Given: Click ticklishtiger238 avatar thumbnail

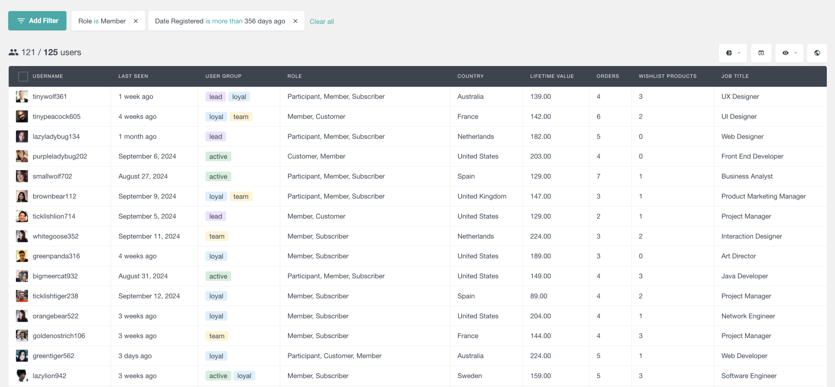Looking at the screenshot, I should (x=22, y=296).
